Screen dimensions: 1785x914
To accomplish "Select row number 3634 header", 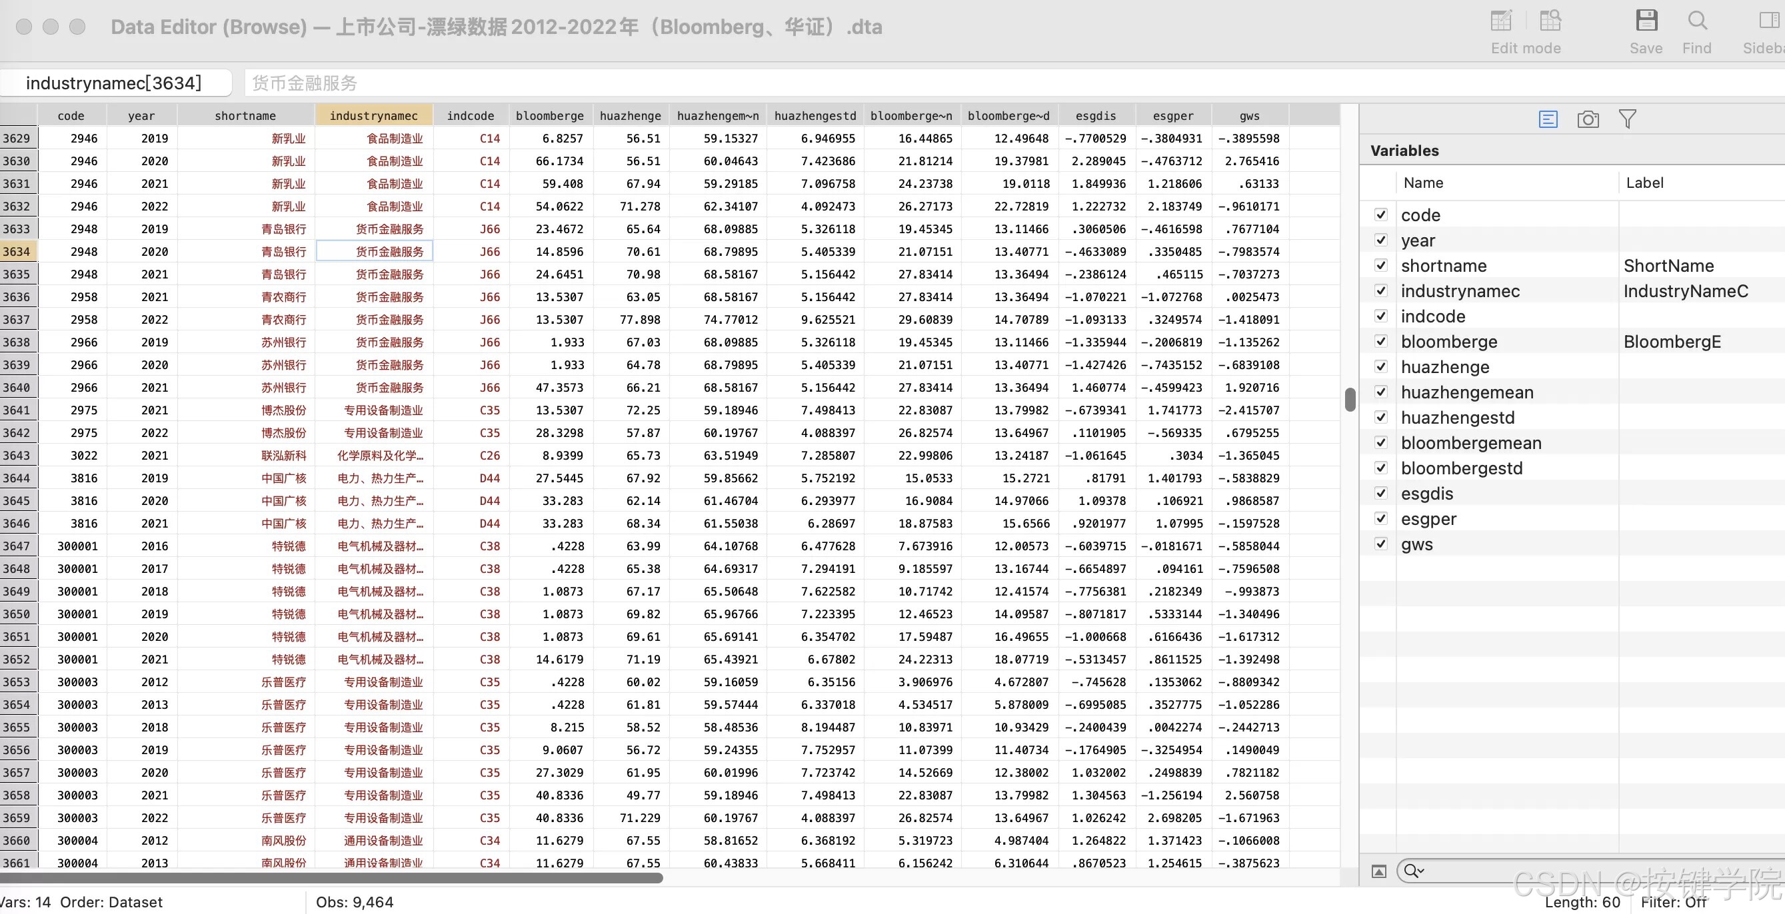I will coord(18,251).
